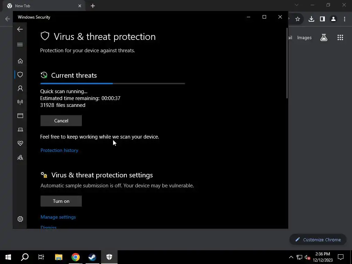This screenshot has height=264, width=352.
Task: Open Task View on the taskbar
Action: [x=41, y=257]
